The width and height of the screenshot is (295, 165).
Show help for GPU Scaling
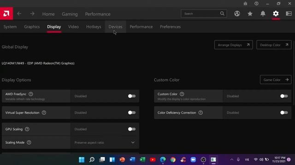[27, 129]
